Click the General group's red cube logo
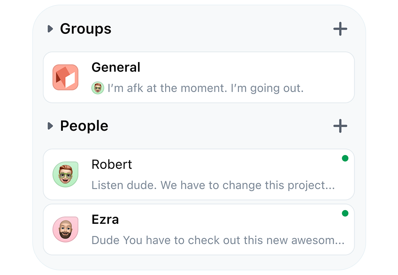This screenshot has width=398, height=275. tap(66, 77)
